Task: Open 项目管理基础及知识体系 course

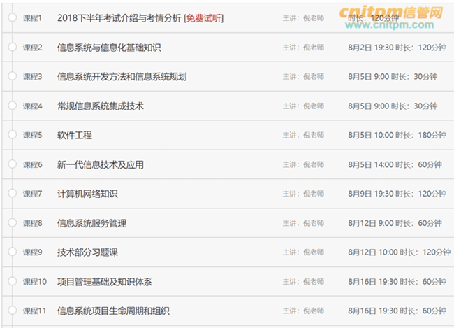Action: 105,281
